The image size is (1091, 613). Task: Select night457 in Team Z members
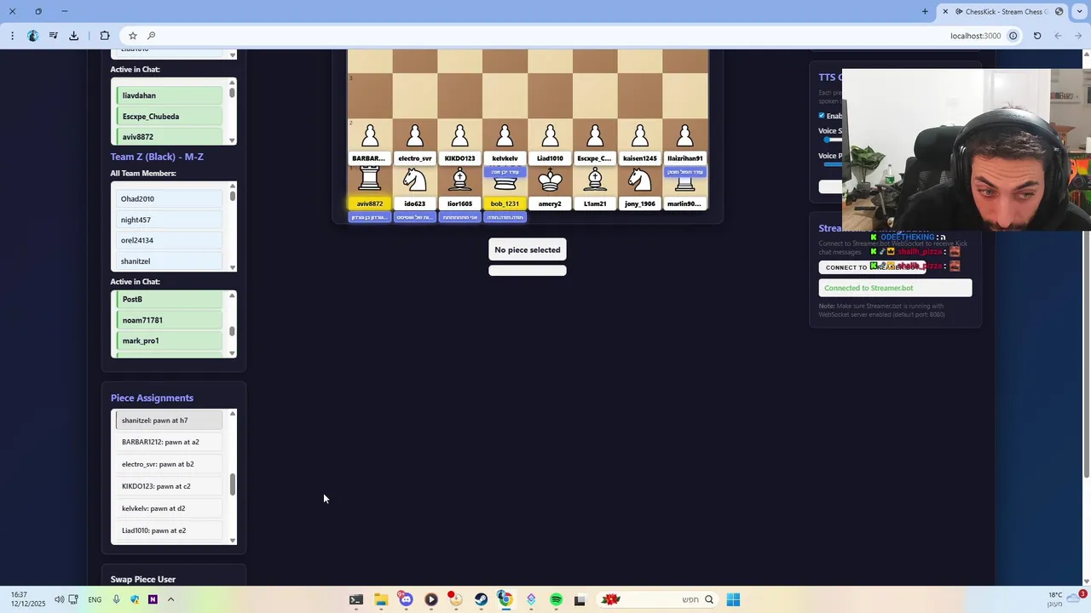169,220
